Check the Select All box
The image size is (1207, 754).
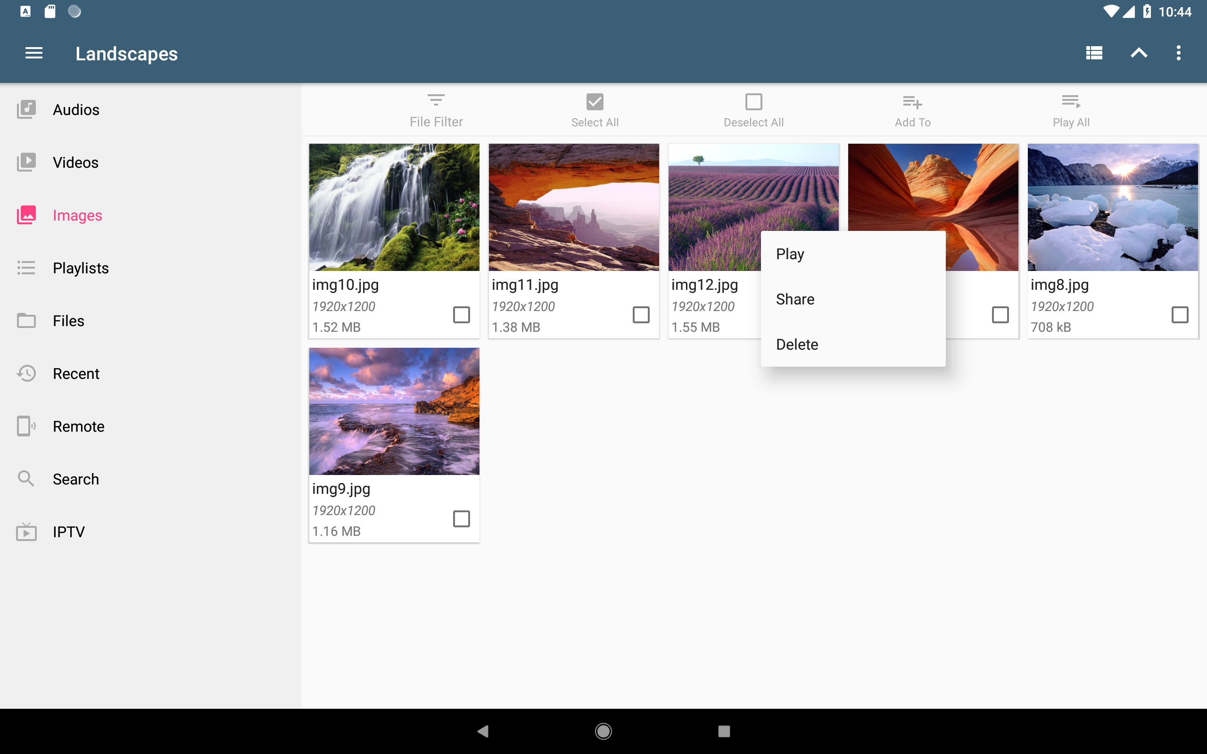[x=595, y=102]
